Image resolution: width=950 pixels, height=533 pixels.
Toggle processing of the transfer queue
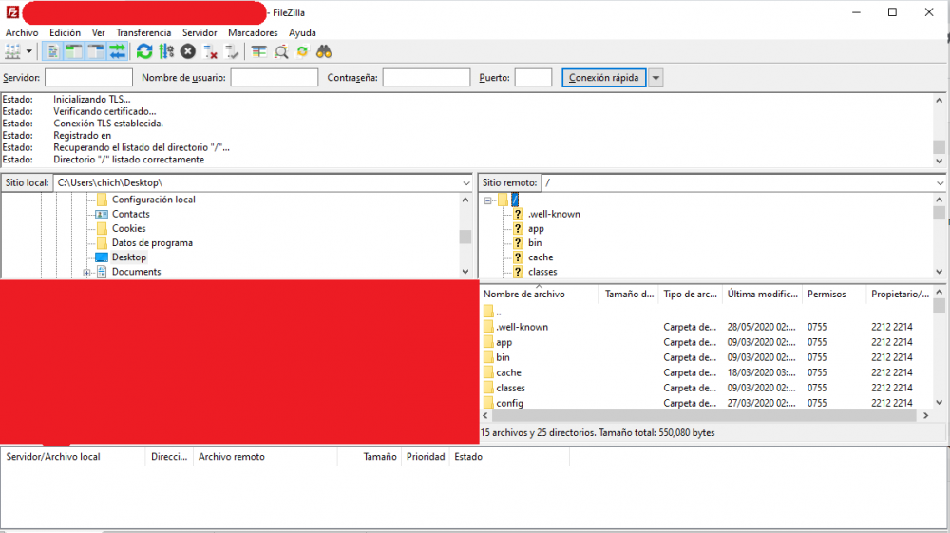click(x=166, y=51)
